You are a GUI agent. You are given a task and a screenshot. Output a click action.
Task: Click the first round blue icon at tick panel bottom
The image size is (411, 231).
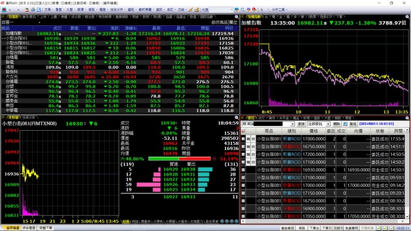pos(222,221)
